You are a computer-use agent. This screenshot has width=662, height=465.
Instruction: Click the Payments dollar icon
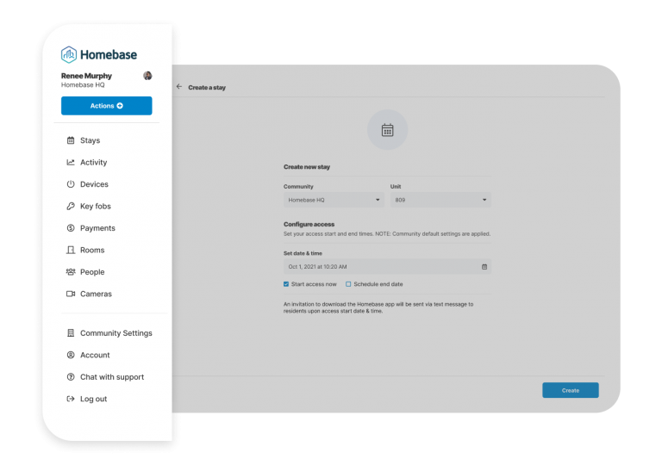(x=71, y=228)
